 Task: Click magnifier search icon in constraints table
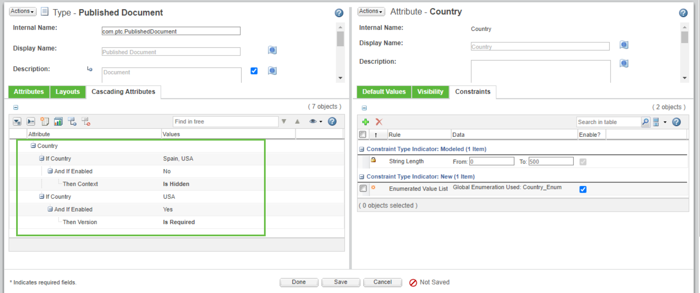645,122
